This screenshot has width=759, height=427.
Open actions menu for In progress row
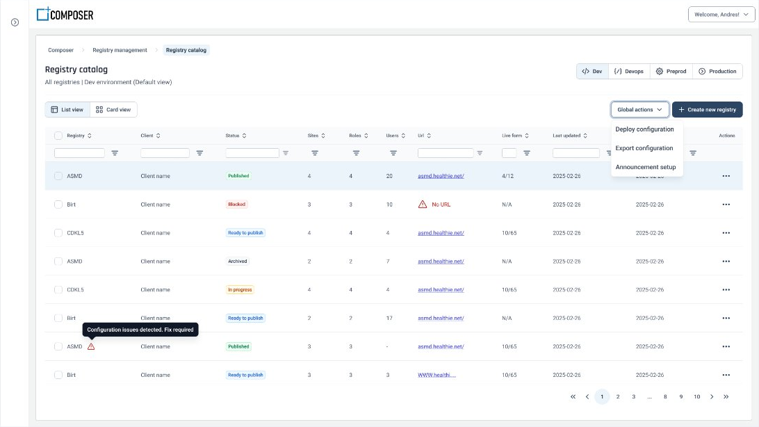[726, 289]
